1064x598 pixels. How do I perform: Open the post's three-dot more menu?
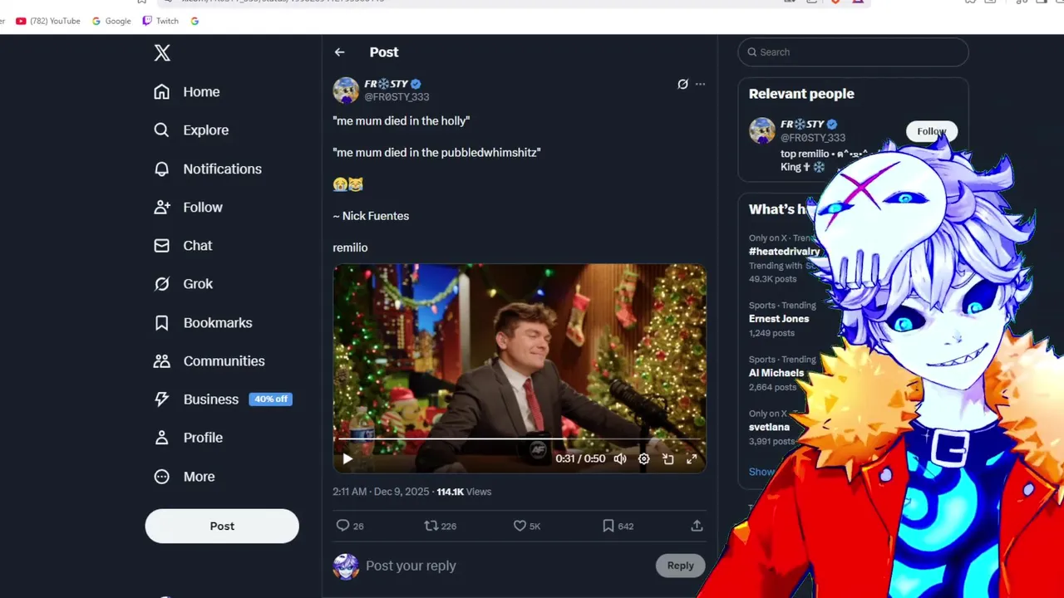pyautogui.click(x=700, y=84)
